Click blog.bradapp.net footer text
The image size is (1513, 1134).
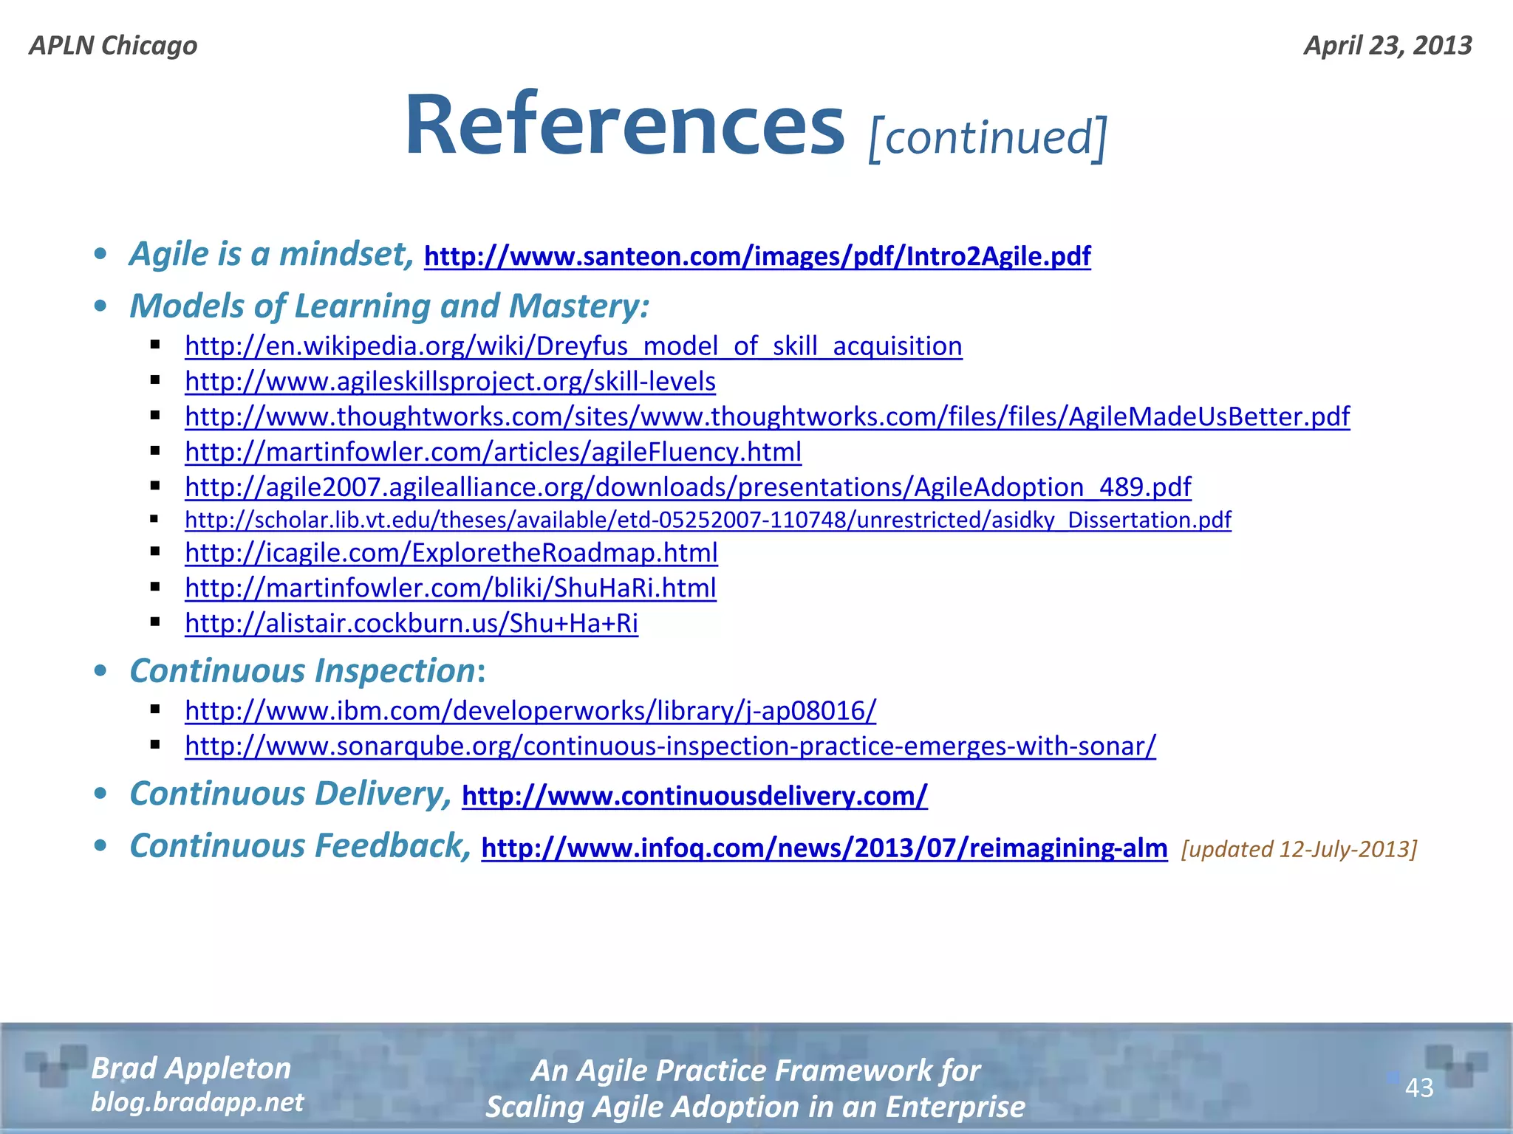pyautogui.click(x=197, y=1102)
